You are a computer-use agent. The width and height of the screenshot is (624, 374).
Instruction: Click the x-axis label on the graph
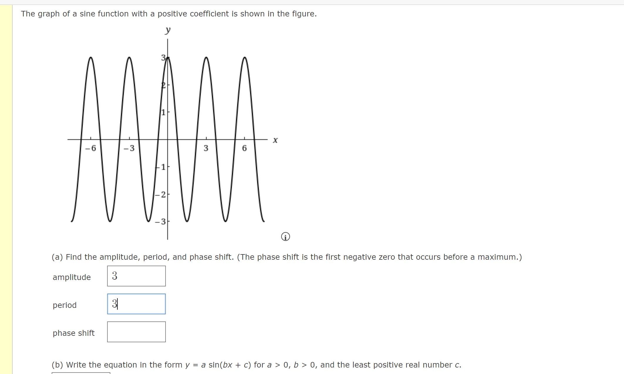275,140
